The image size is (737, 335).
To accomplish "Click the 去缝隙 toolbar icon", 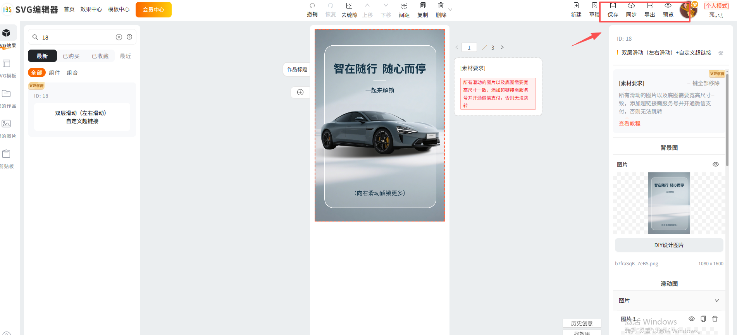I will click(x=349, y=6).
